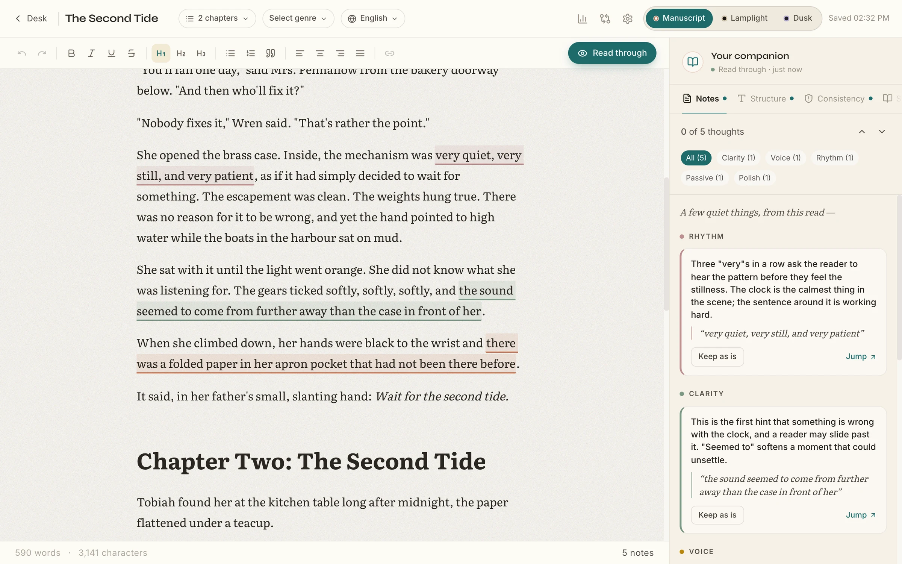Image resolution: width=902 pixels, height=564 pixels.
Task: Apply strikethrough formatting
Action: pos(131,53)
